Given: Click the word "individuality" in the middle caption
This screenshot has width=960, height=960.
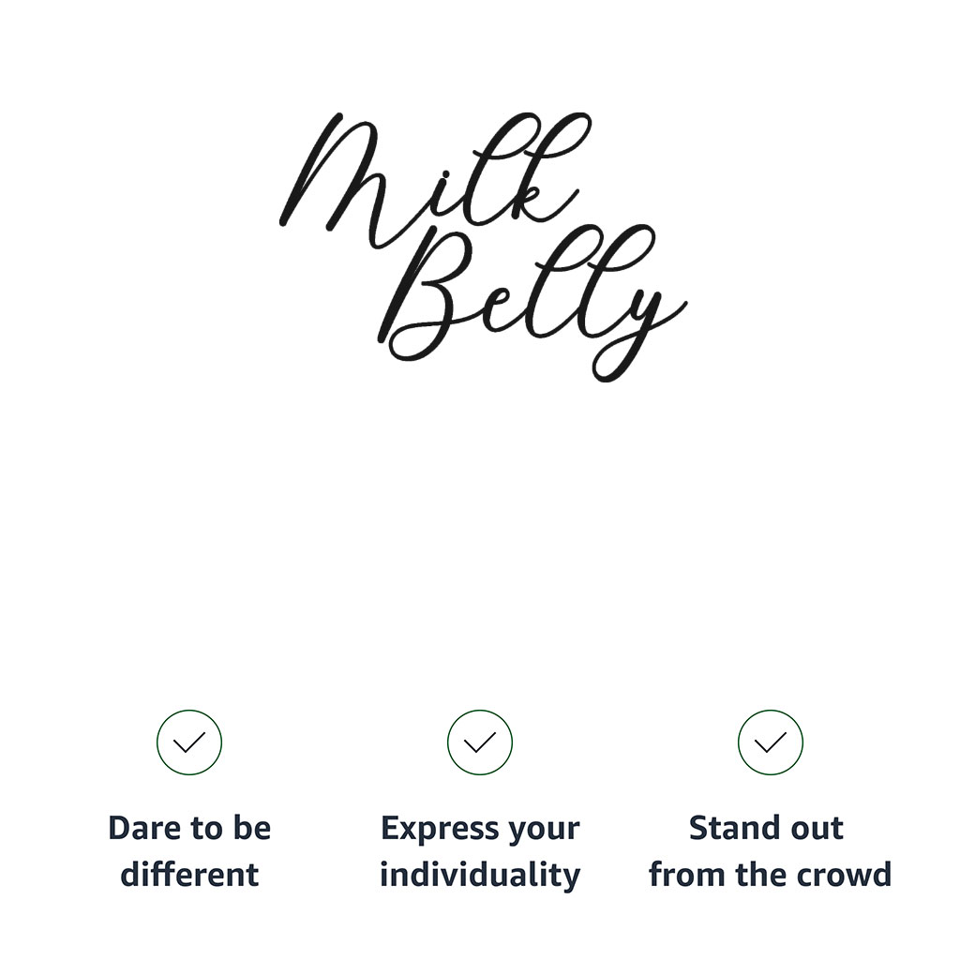Looking at the screenshot, I should [480, 875].
